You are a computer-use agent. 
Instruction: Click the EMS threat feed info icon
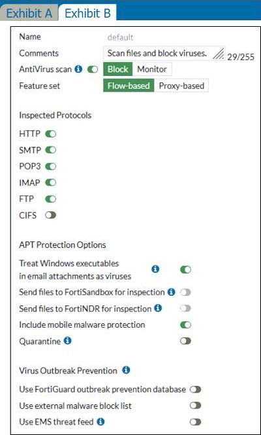pos(100,422)
